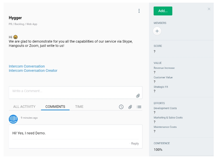Select the COMMENTS tab
This screenshot has width=218, height=157.
[55, 107]
